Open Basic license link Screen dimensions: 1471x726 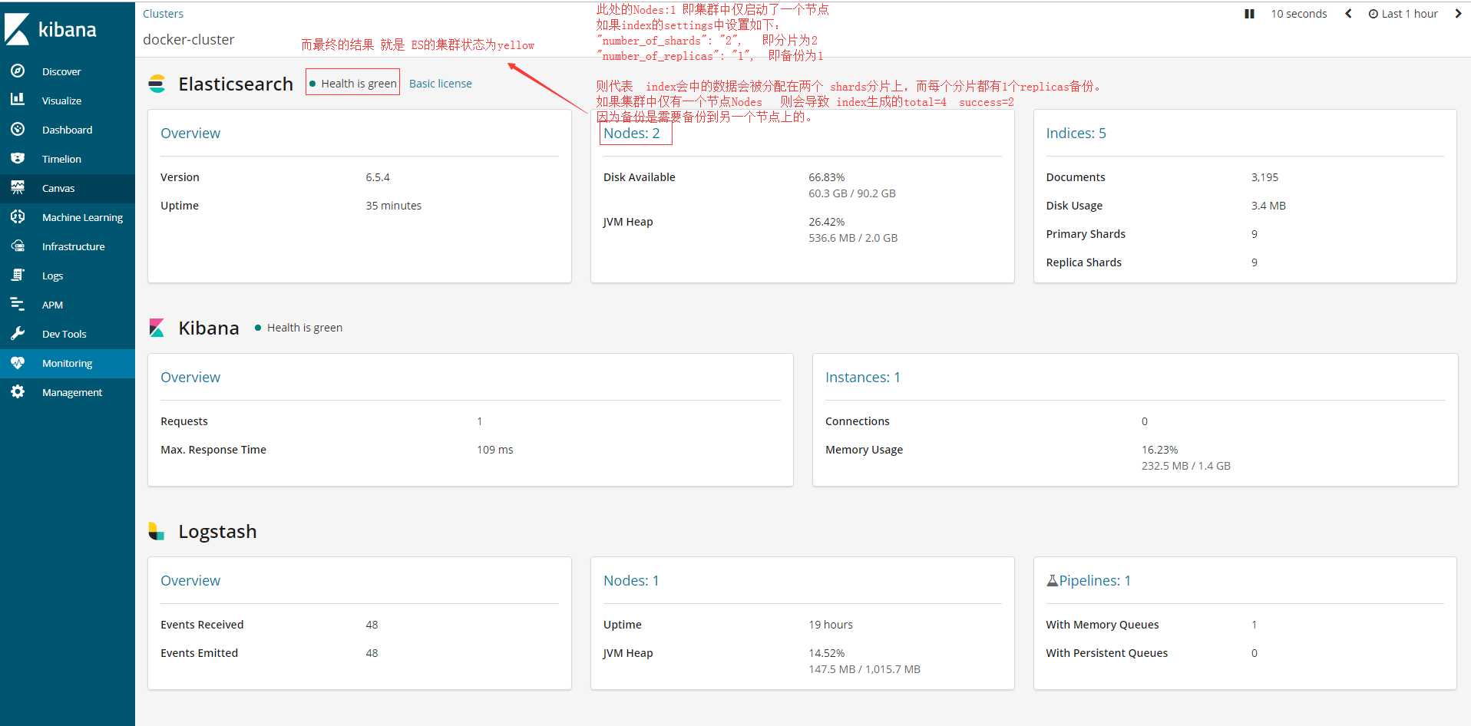coord(440,84)
